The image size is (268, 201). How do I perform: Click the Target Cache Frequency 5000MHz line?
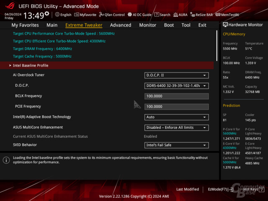point(42,57)
